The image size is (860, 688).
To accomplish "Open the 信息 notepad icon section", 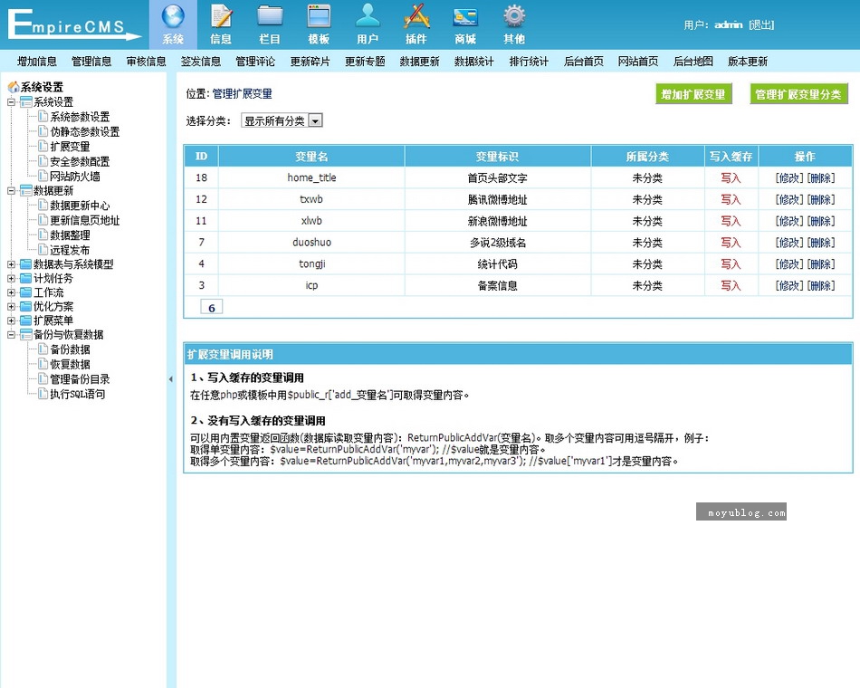I will tap(221, 24).
